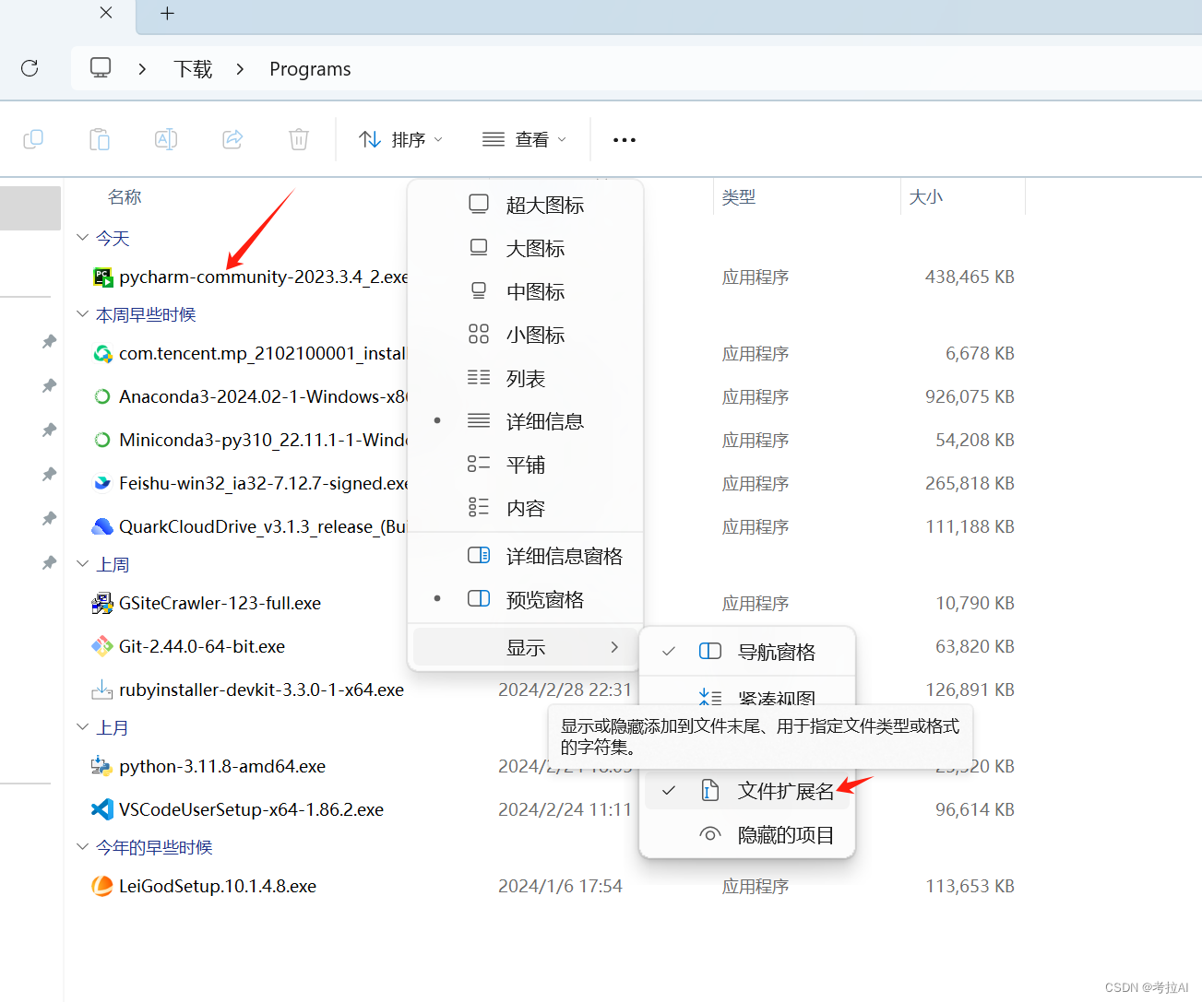Expand the chevron after 下载 breadcrumb
This screenshot has width=1202, height=1002.
coord(240,69)
